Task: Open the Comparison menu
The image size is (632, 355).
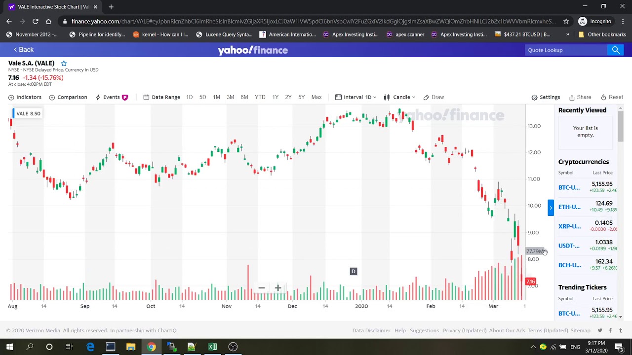Action: tap(68, 97)
